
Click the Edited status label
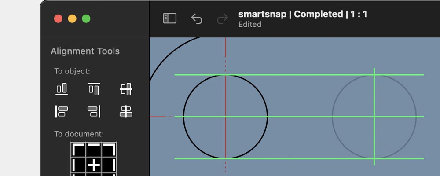(x=250, y=25)
